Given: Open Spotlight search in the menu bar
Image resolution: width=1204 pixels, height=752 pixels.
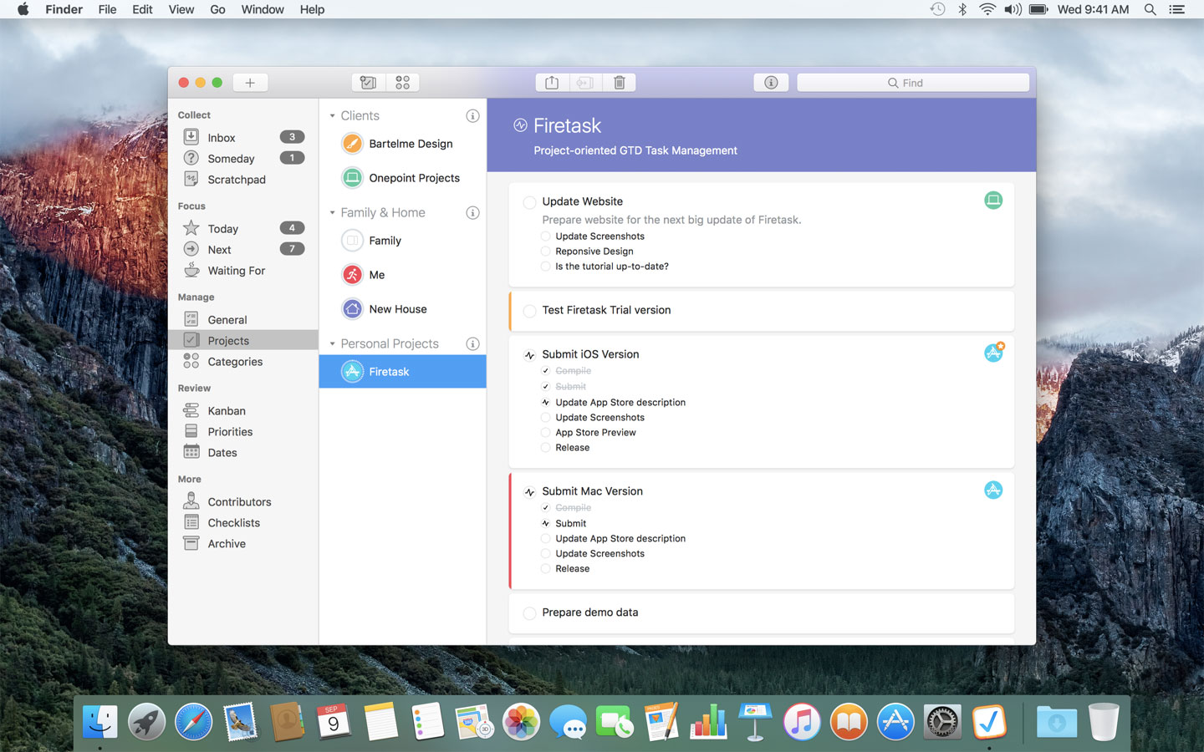Looking at the screenshot, I should [x=1150, y=9].
